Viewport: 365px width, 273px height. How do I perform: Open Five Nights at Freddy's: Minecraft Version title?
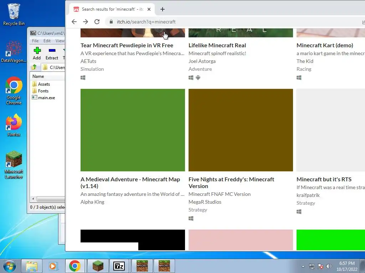[231, 183]
